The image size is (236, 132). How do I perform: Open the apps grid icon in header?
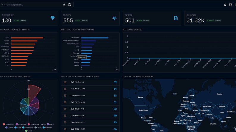235,5
